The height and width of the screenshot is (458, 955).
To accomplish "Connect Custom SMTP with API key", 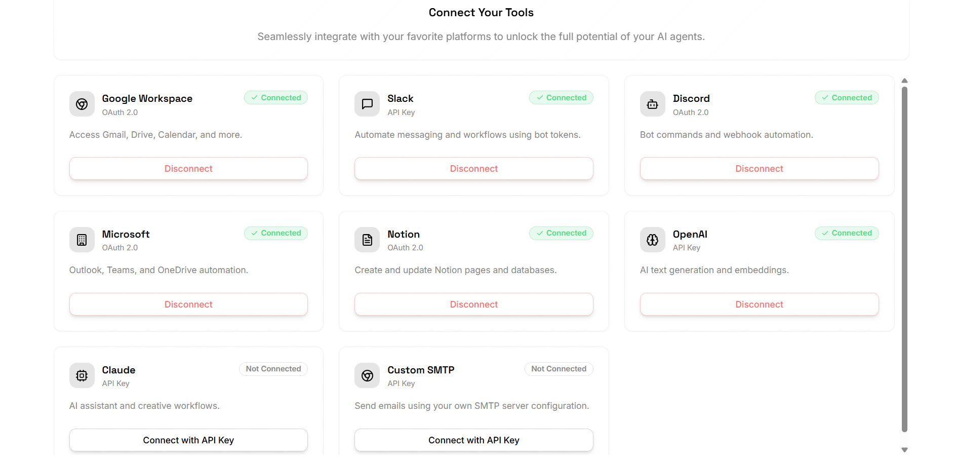I will point(473,440).
